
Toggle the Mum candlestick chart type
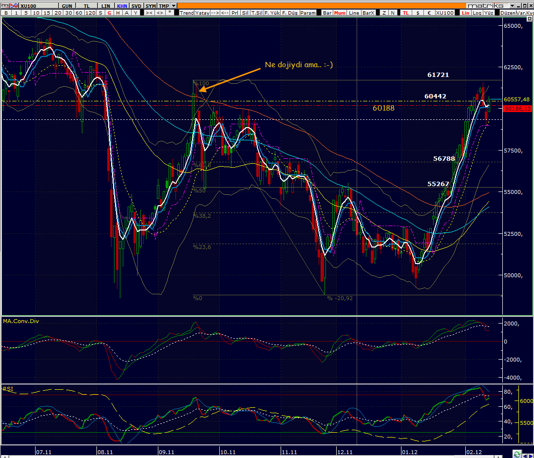click(340, 13)
